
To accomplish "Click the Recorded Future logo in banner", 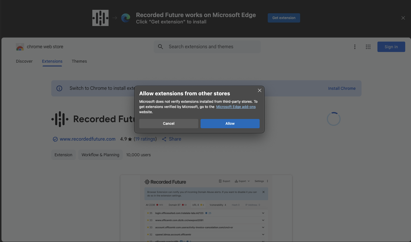I will [x=100, y=18].
